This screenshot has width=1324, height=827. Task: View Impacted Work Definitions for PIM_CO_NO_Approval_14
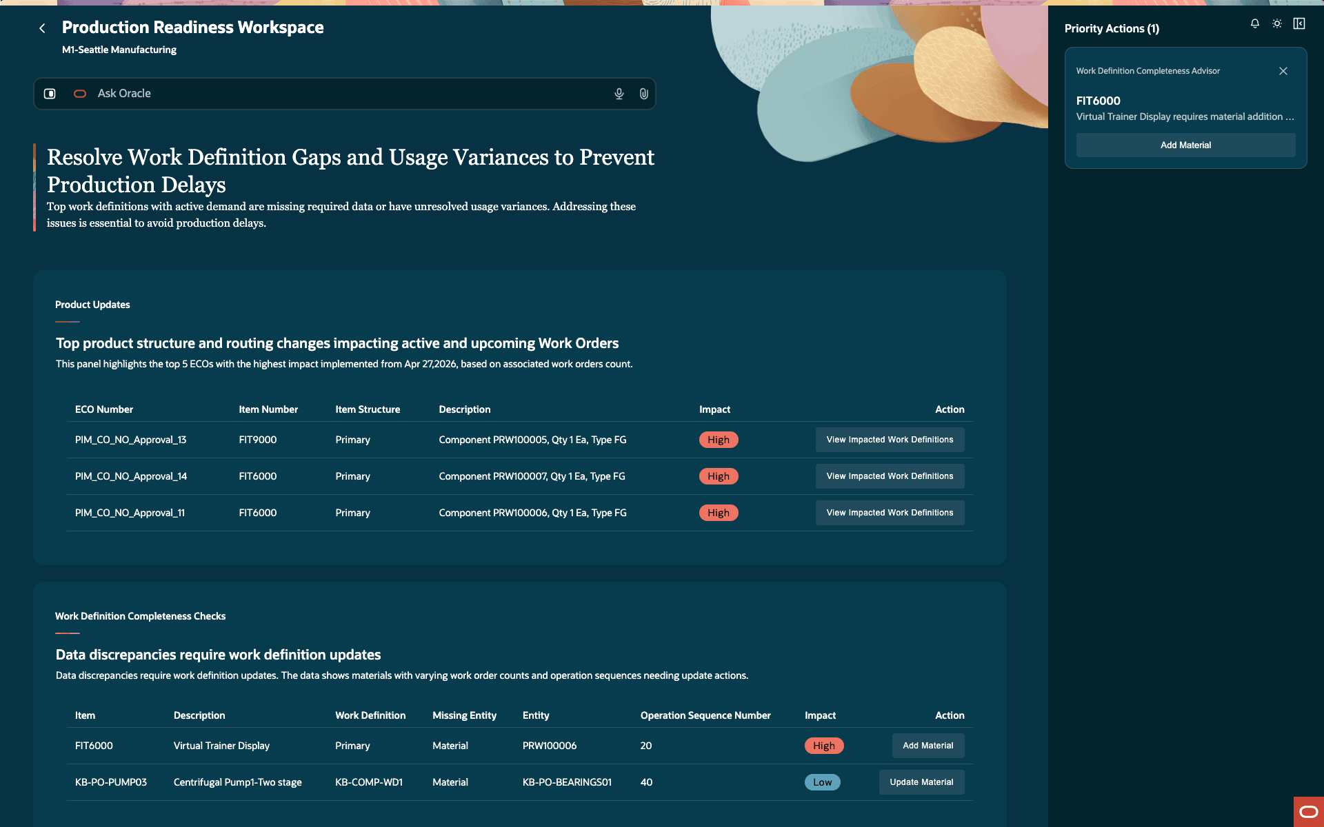click(890, 476)
